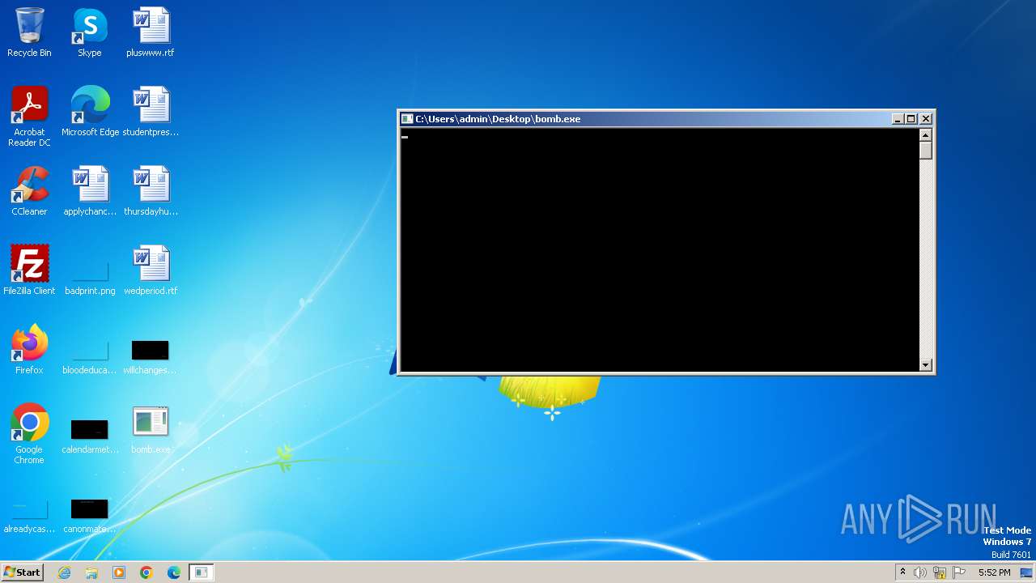Image resolution: width=1036 pixels, height=583 pixels.
Task: Select the applychanc... document icon
Action: point(90,191)
